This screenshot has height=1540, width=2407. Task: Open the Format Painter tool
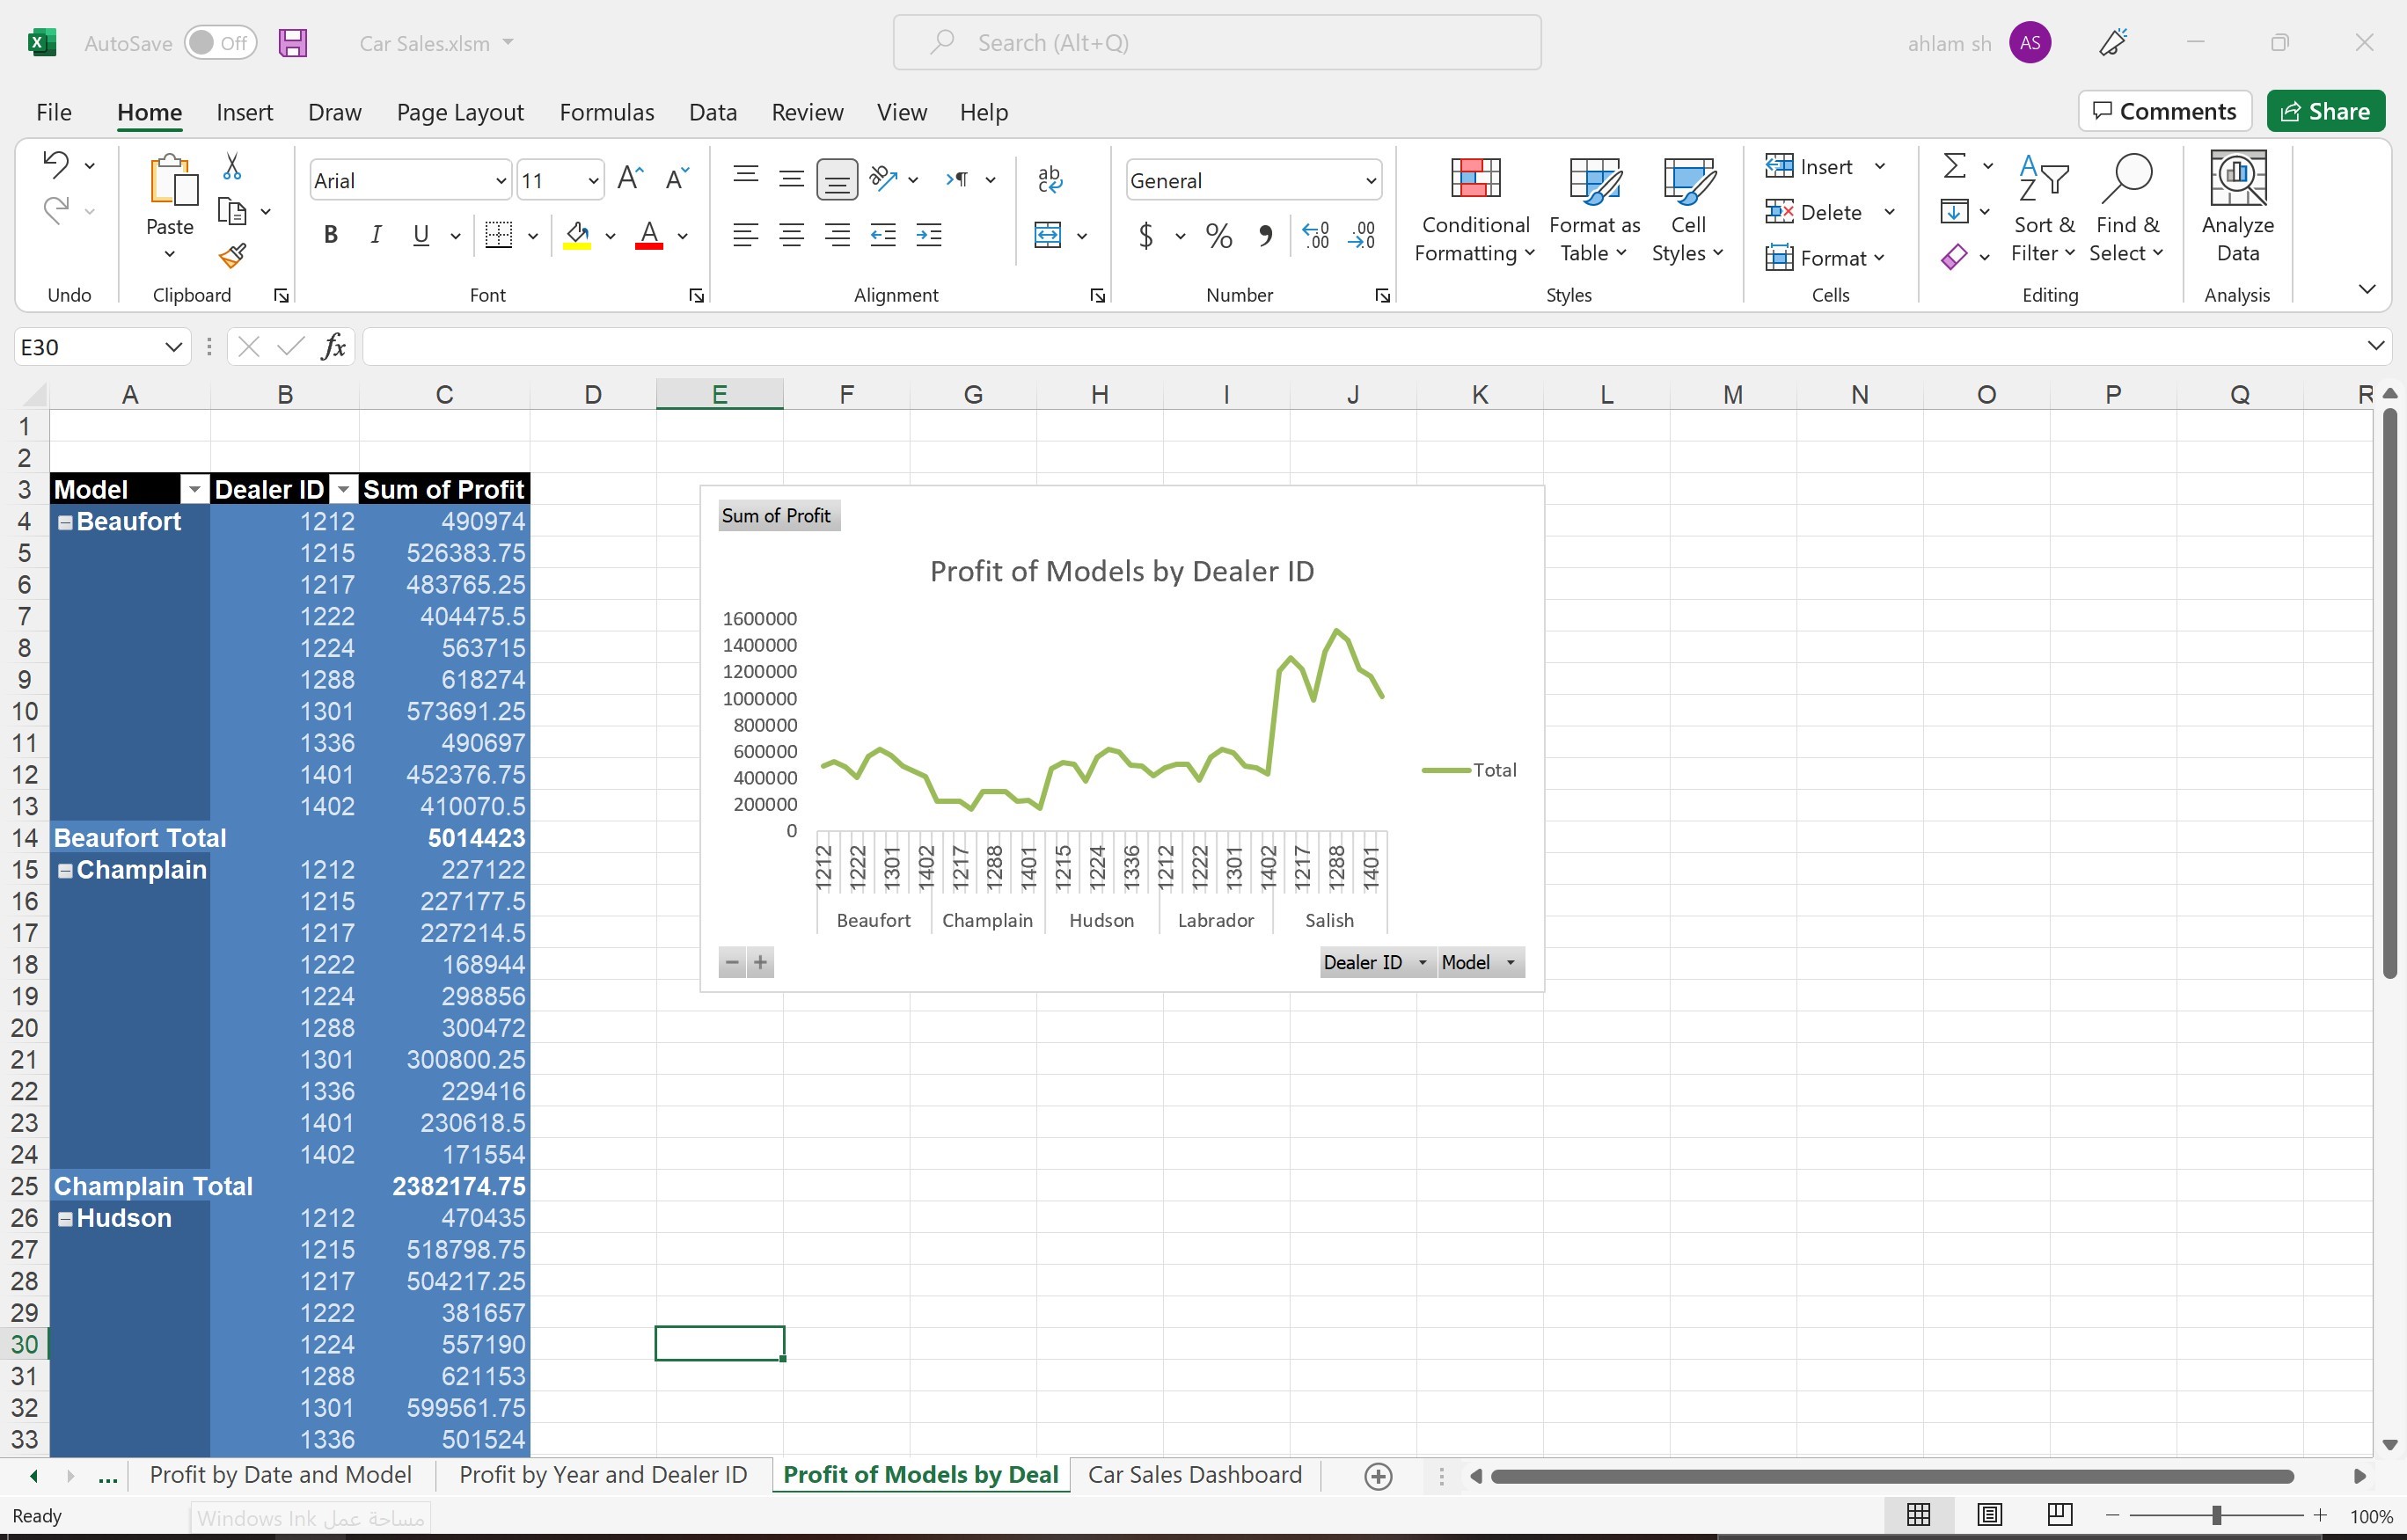coord(233,255)
